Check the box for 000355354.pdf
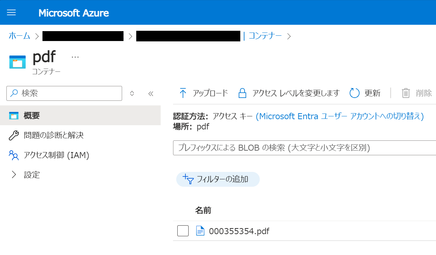Image resolution: width=436 pixels, height=255 pixels. pyautogui.click(x=183, y=231)
